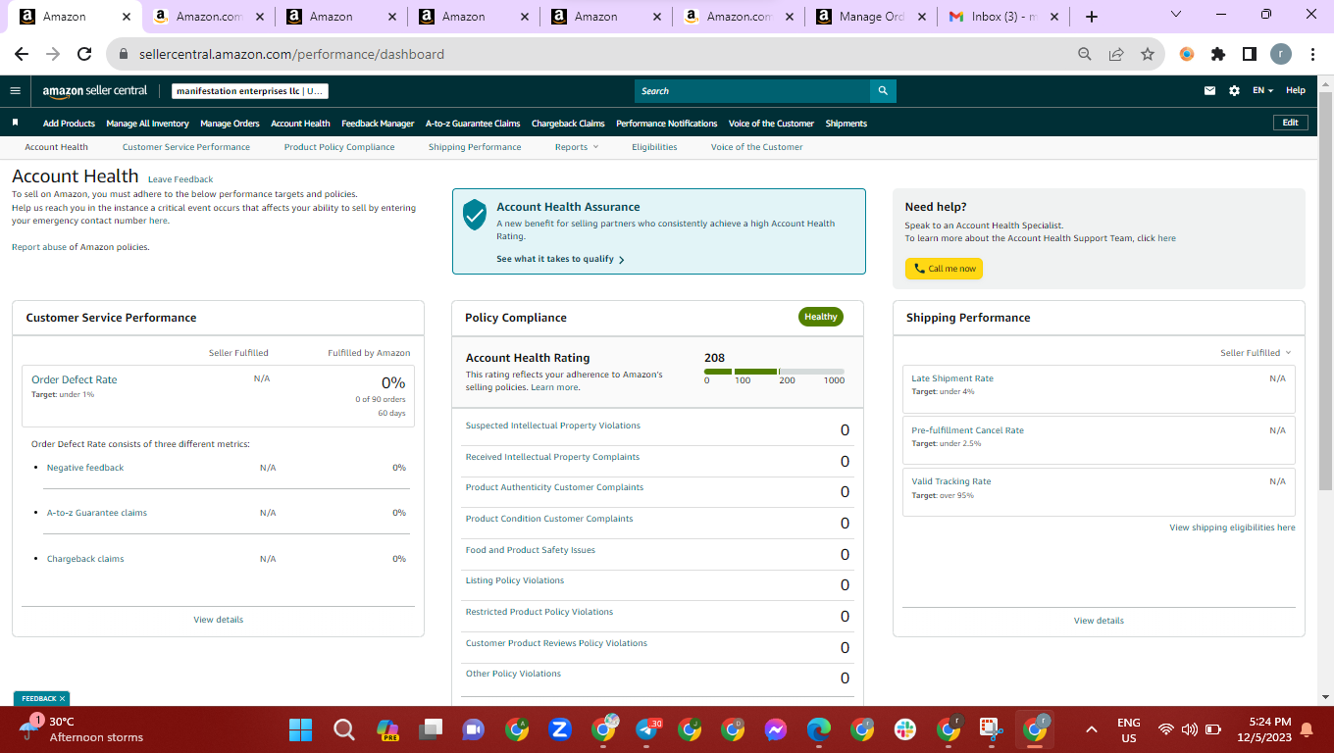Open Telegram from the taskbar
Viewport: 1334px width, 753px height.
(647, 729)
